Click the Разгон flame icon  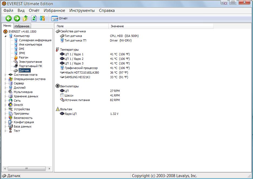coord(16,57)
